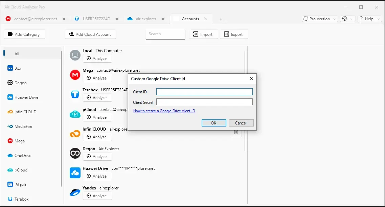Click the Yandex account logo

point(75,192)
